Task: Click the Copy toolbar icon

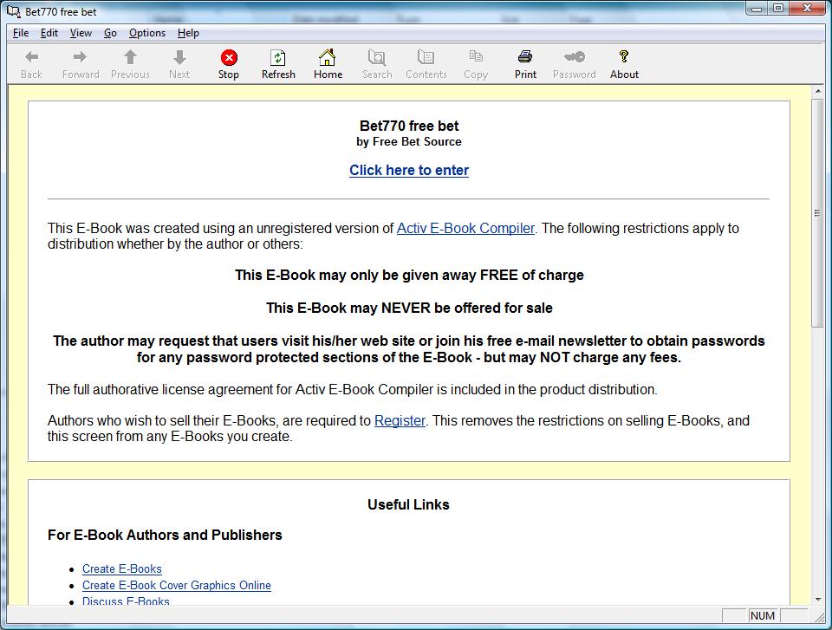Action: 476,56
